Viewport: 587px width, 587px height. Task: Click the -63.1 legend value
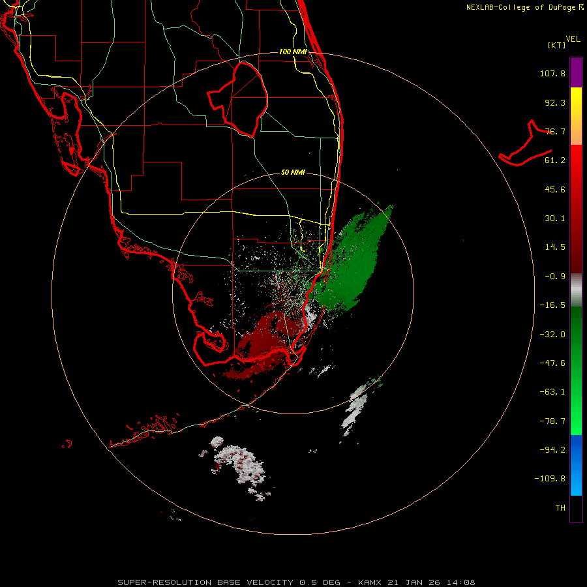[552, 392]
